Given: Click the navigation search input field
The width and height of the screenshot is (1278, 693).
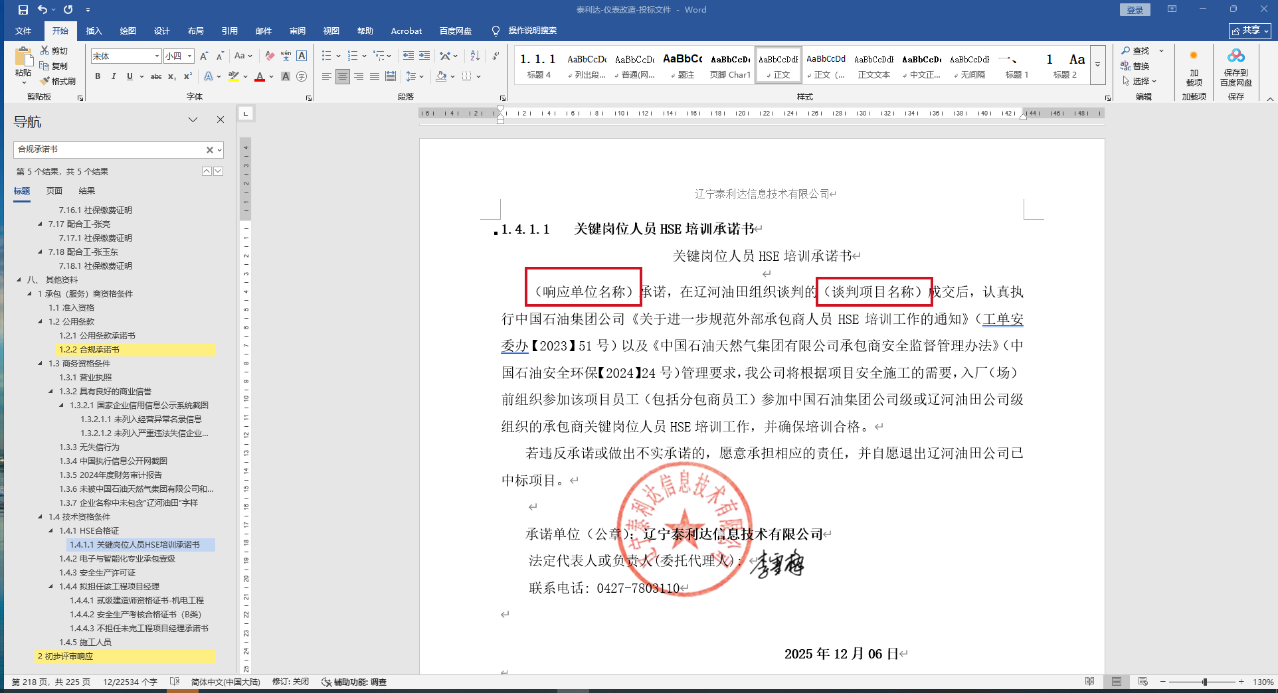Looking at the screenshot, I should pos(110,150).
